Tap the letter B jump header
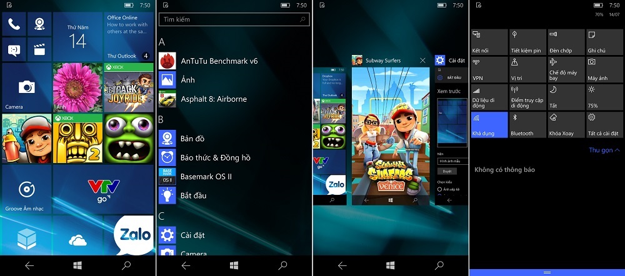 [x=161, y=119]
